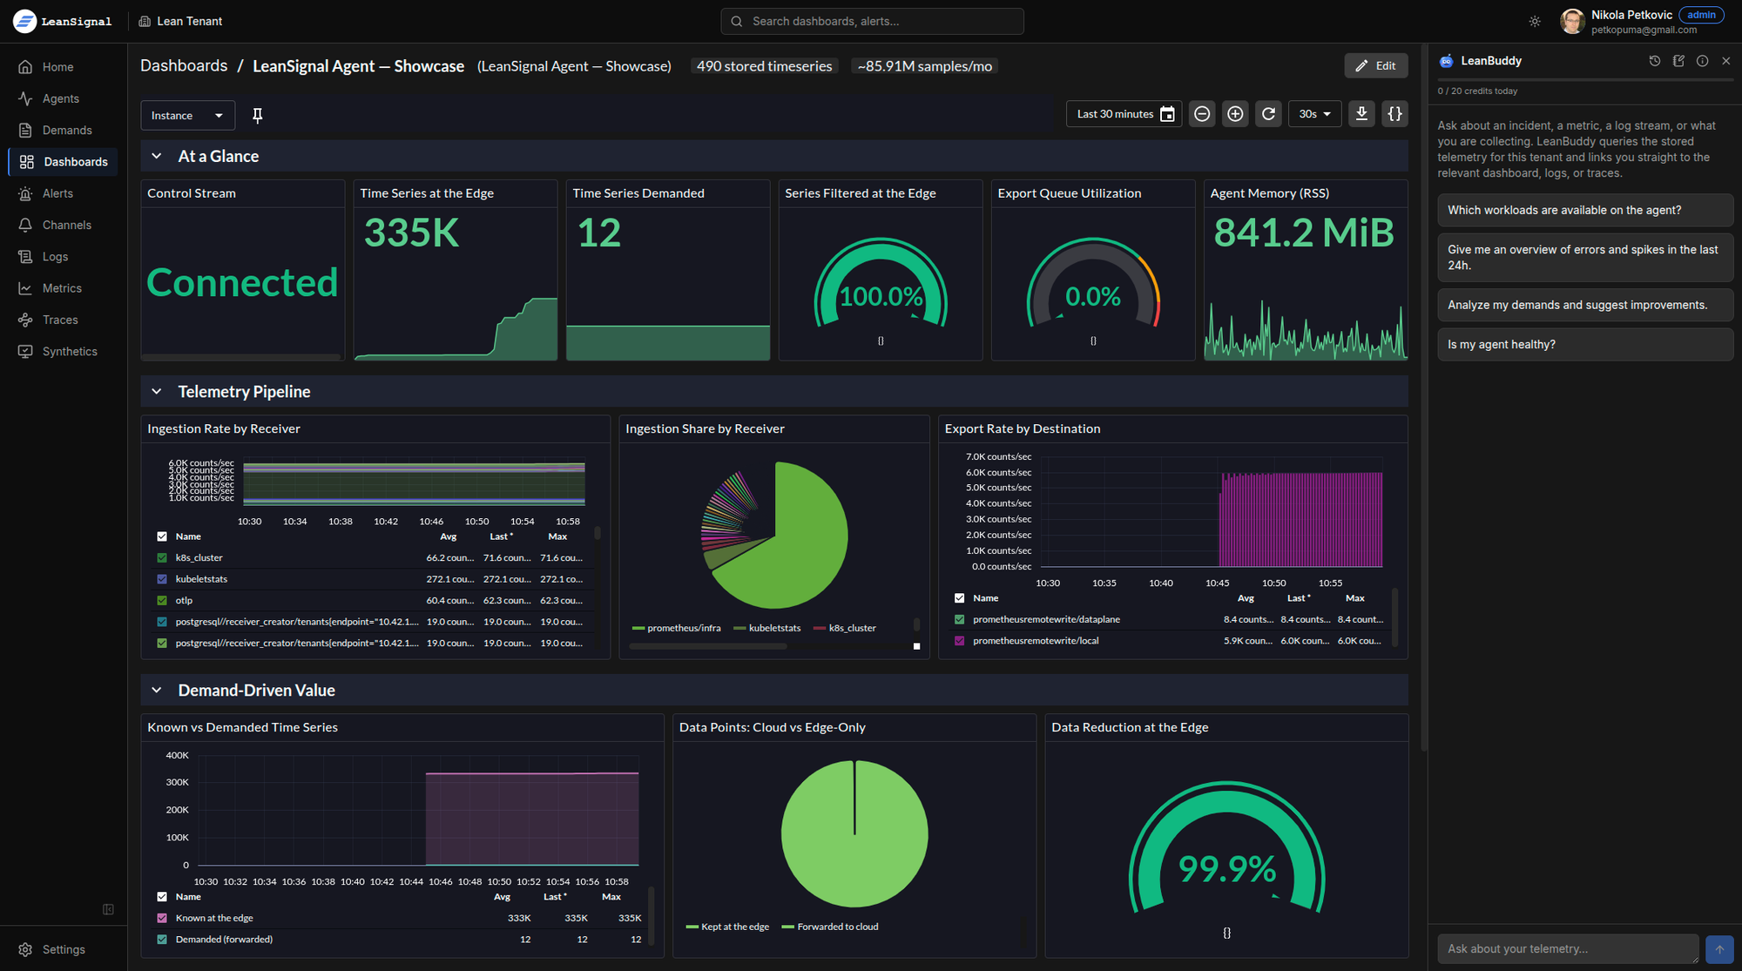The height and width of the screenshot is (971, 1742).
Task: Click Forwarded to cloud legend swatch
Action: click(787, 927)
